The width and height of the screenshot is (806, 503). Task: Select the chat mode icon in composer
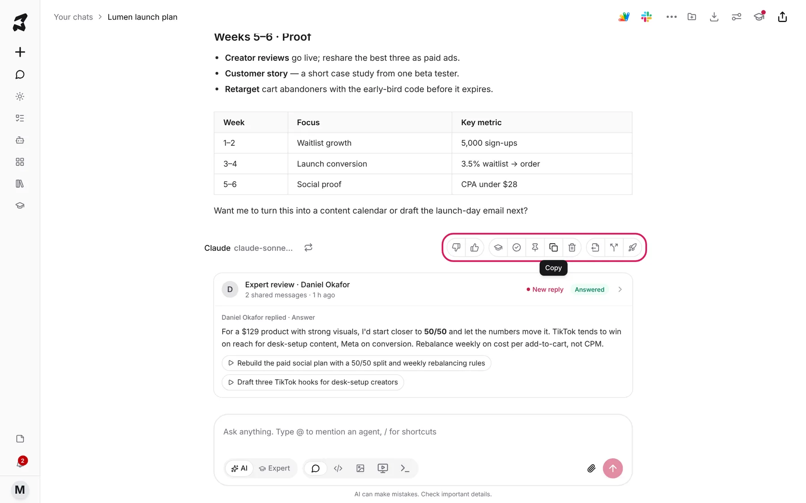315,468
